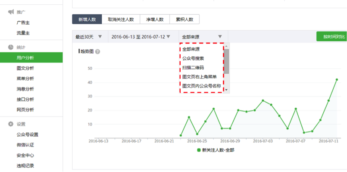Select 用户分析 in the sidebar

(31, 58)
